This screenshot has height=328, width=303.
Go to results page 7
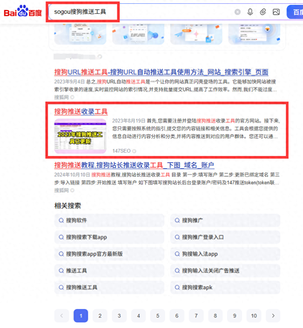tap(196, 316)
